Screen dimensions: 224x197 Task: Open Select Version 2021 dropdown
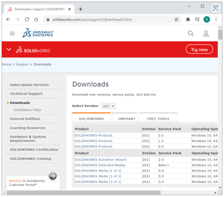pyautogui.click(x=109, y=106)
